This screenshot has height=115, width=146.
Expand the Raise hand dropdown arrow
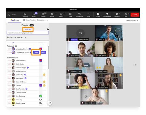(55, 13)
